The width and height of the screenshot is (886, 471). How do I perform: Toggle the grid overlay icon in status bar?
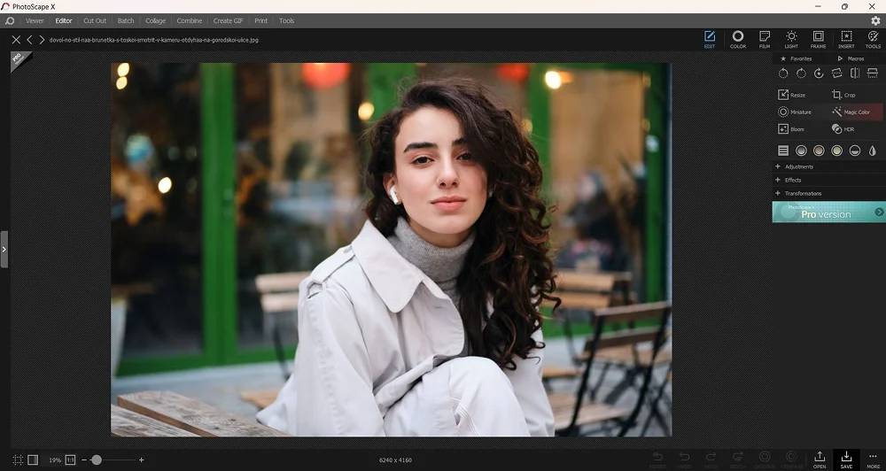pyautogui.click(x=18, y=460)
